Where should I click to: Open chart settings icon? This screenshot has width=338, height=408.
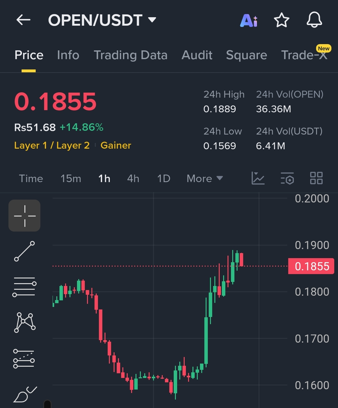click(x=287, y=178)
